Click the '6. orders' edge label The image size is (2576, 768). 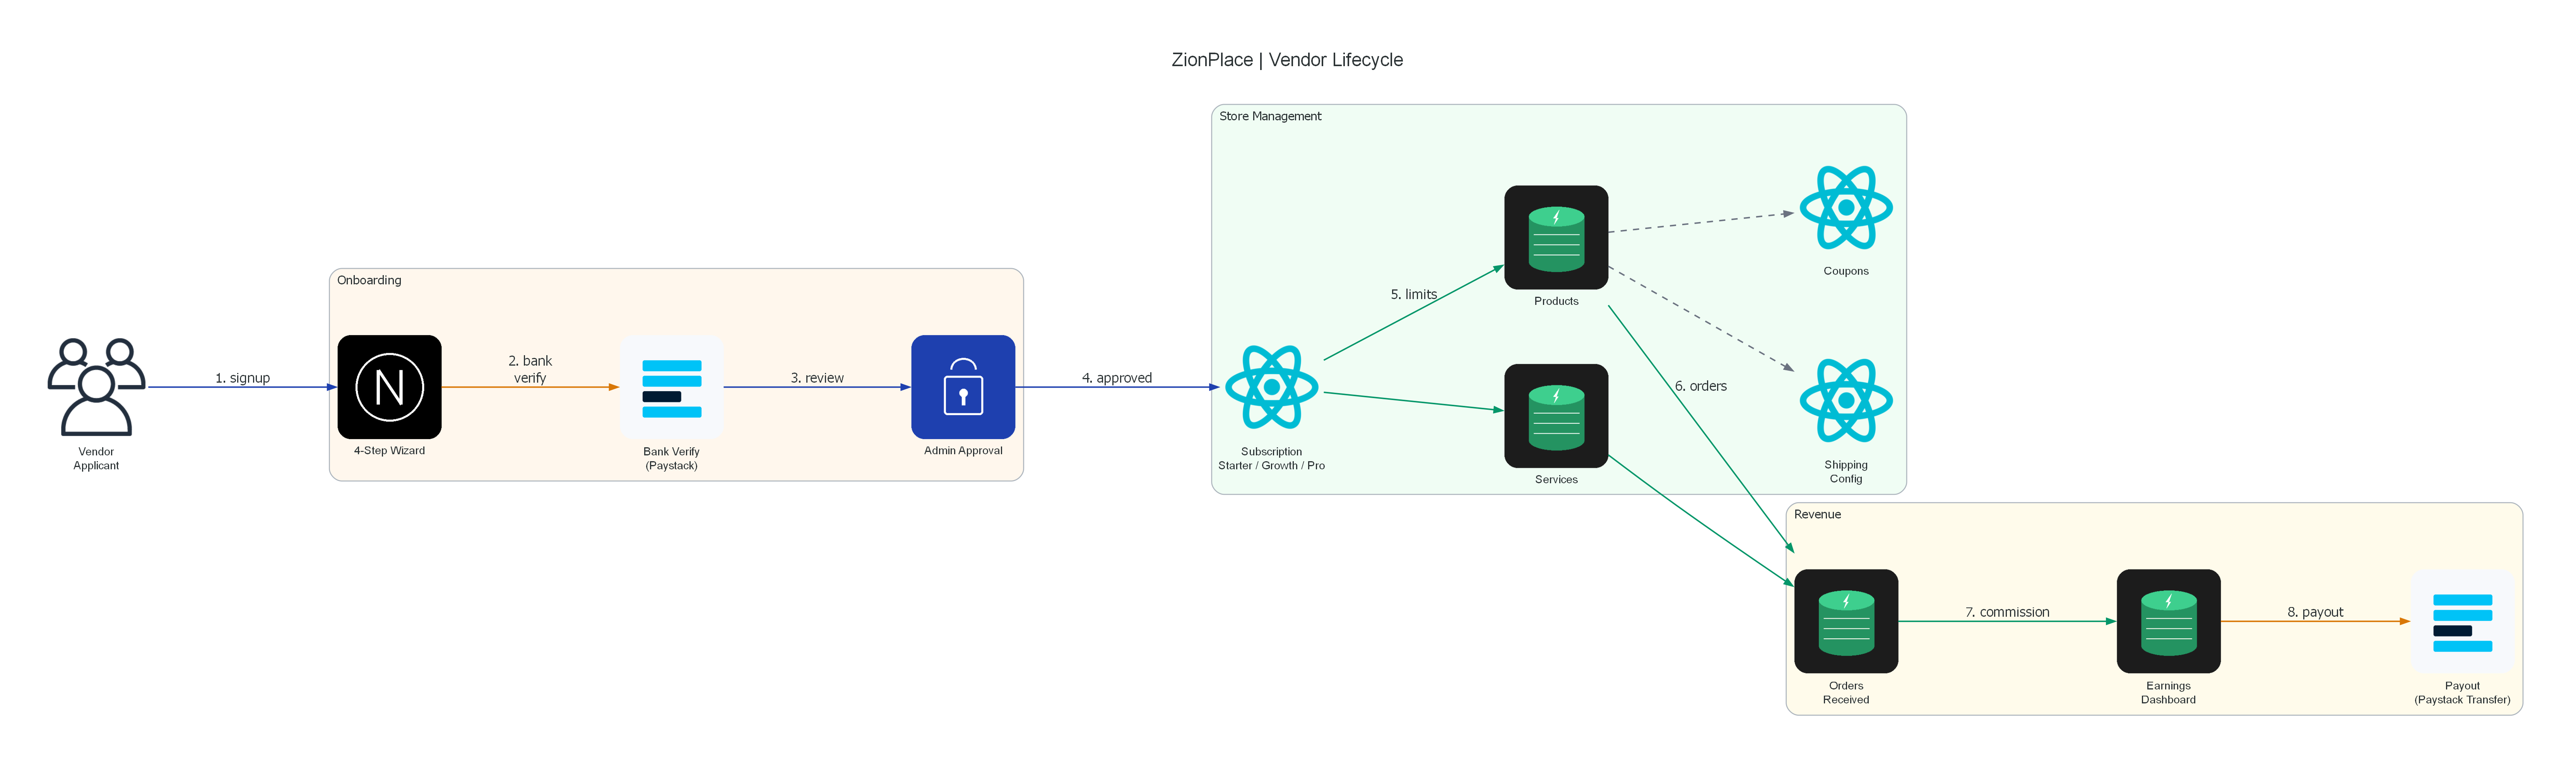[x=1701, y=386]
